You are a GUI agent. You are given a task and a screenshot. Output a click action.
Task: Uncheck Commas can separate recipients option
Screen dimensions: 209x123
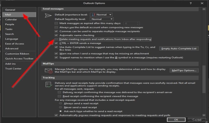pos(56,31)
